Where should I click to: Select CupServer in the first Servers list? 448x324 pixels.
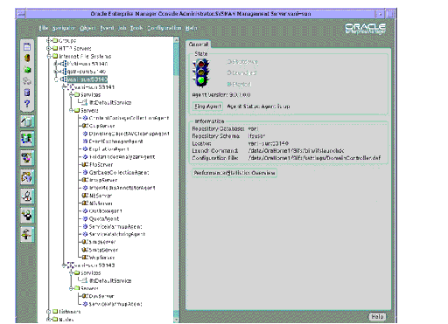pyautogui.click(x=101, y=126)
